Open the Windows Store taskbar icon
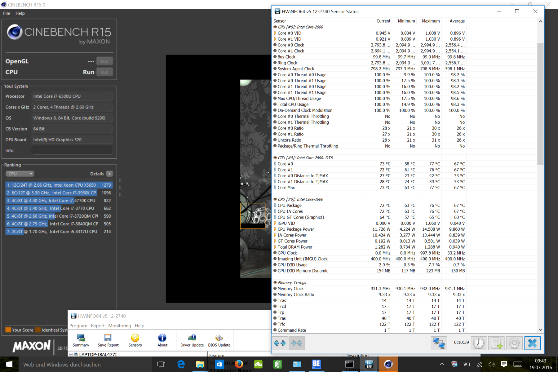The image size is (558, 372). pyautogui.click(x=219, y=365)
